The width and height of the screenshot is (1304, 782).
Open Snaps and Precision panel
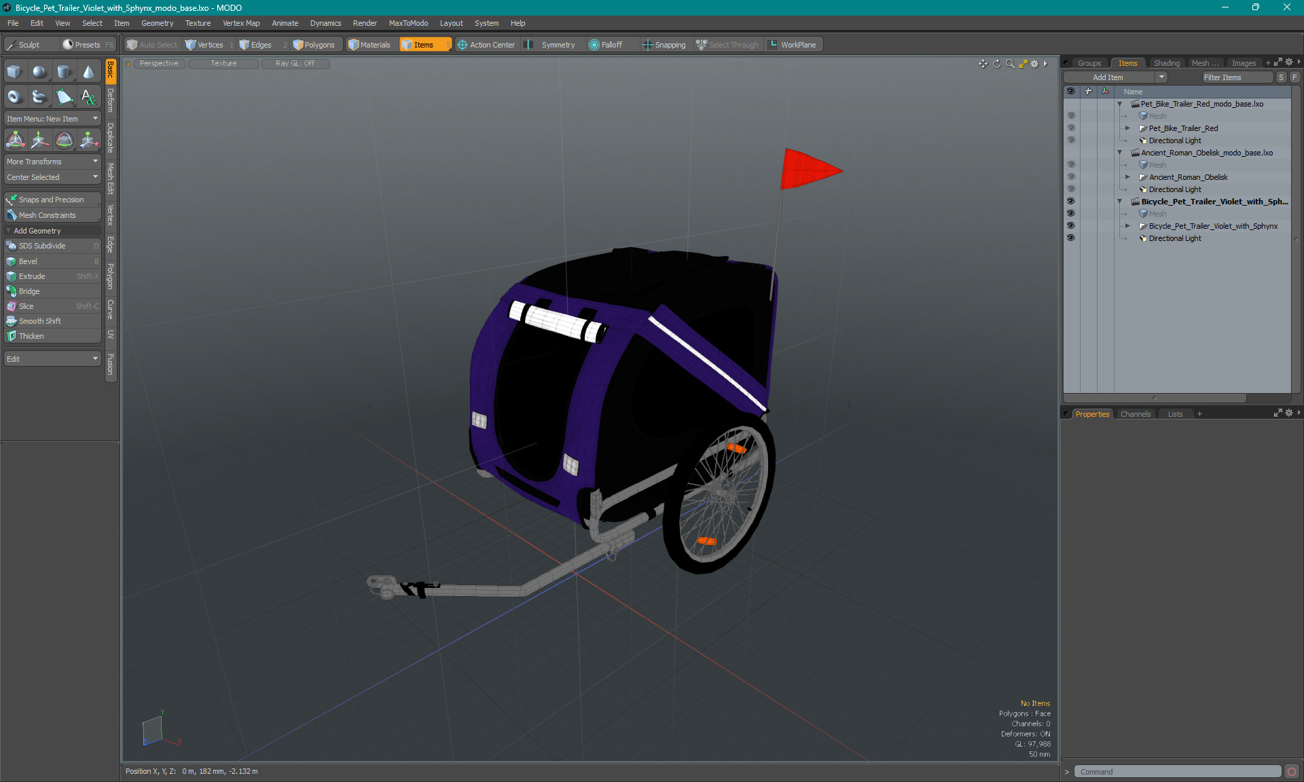(52, 200)
